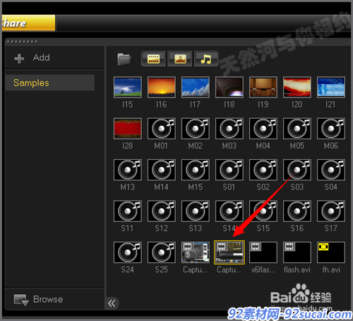Click the folder icon to import media
This screenshot has width=353, height=321.
(124, 59)
